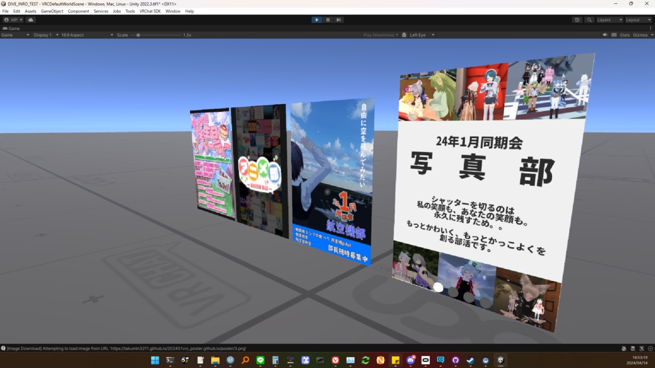The image size is (655, 368).
Task: Open the Component menu
Action: pyautogui.click(x=78, y=11)
